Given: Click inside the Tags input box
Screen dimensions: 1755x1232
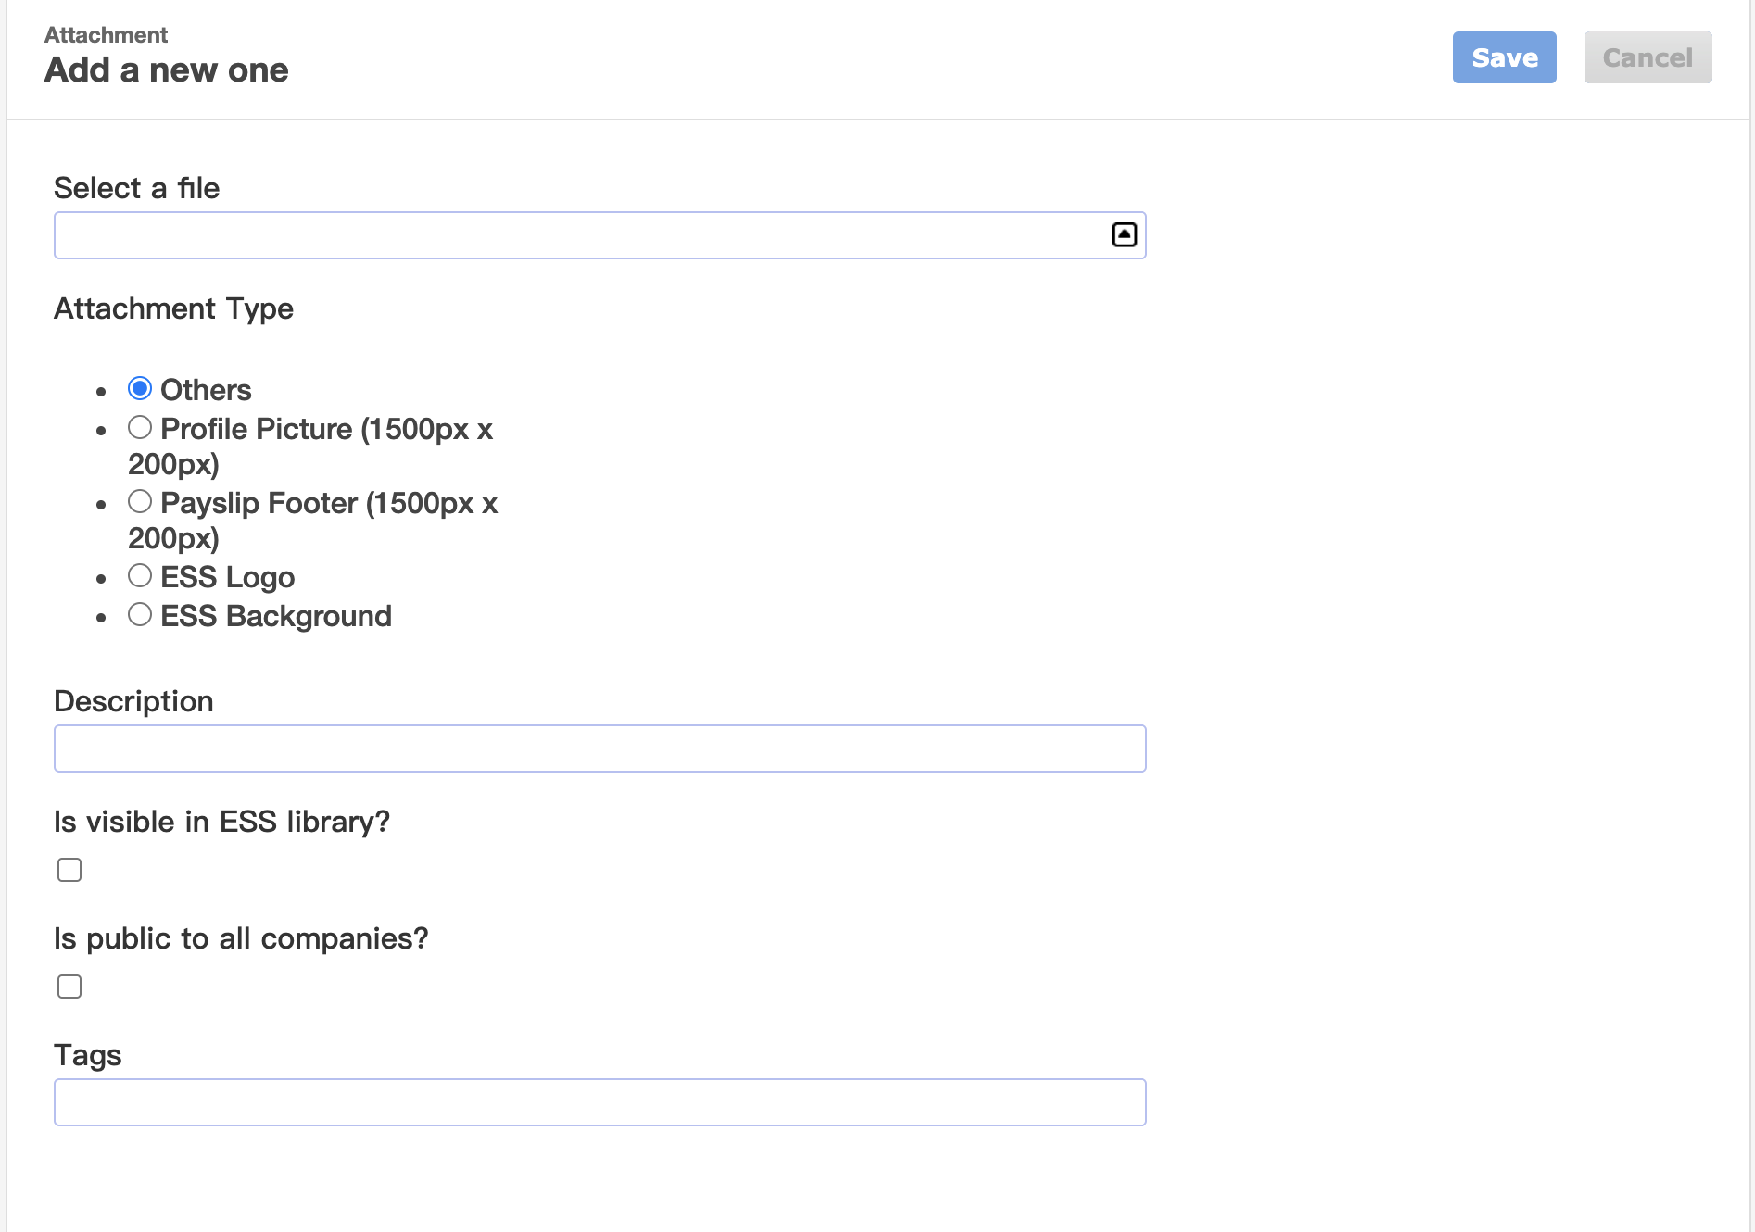Looking at the screenshot, I should (600, 1102).
